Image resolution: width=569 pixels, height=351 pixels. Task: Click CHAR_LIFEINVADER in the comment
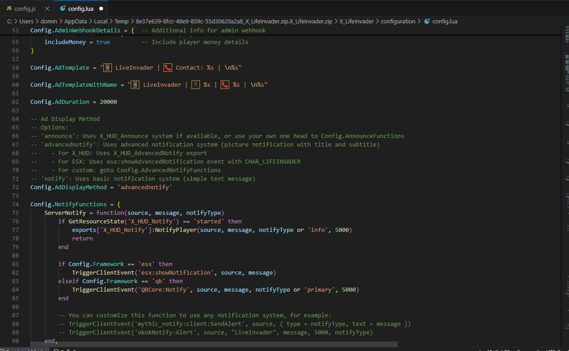(272, 162)
